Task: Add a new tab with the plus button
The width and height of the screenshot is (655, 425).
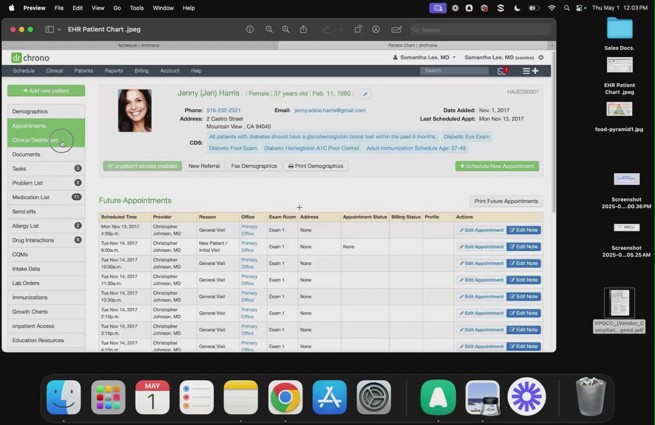Action: point(552,45)
